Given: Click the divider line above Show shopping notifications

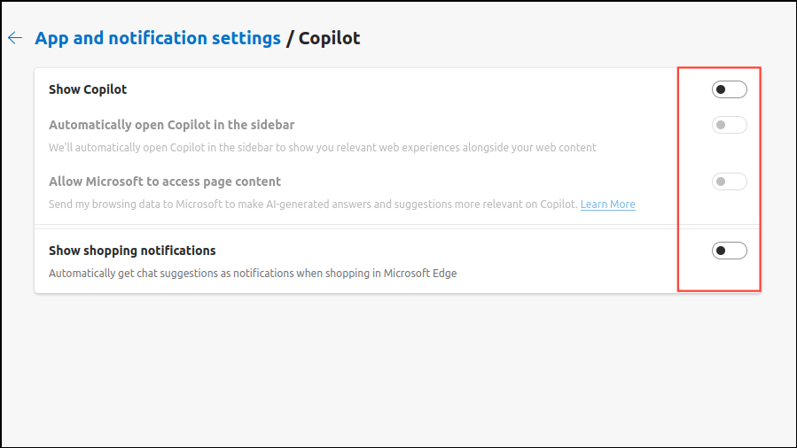Looking at the screenshot, I should 355,225.
